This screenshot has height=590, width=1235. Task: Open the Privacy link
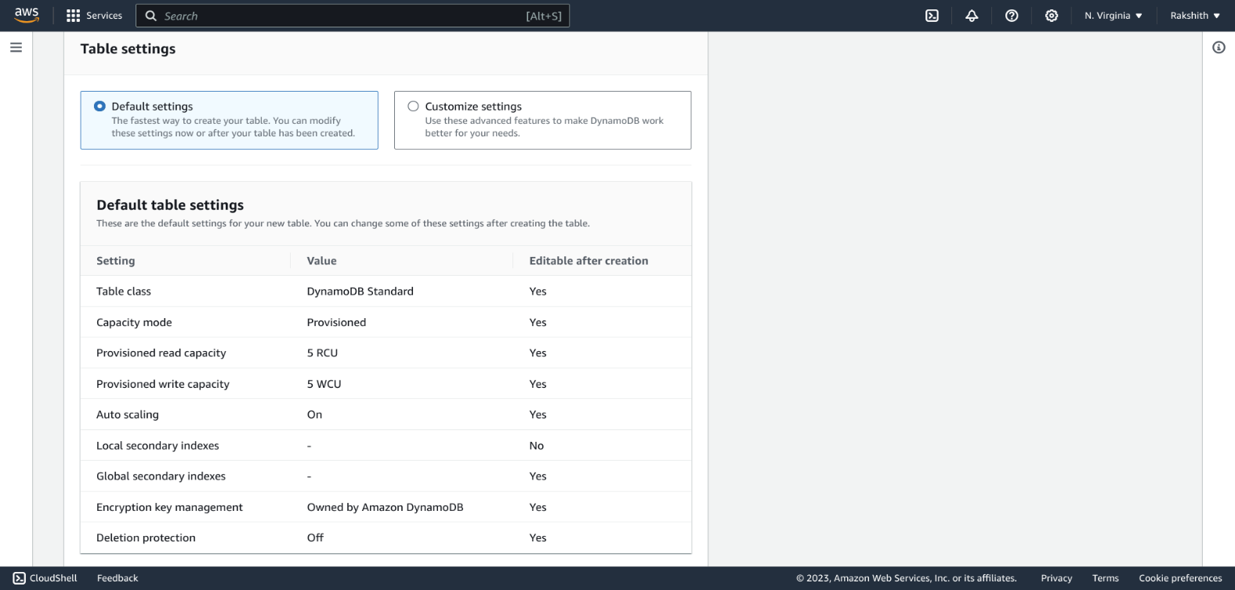[x=1056, y=578]
